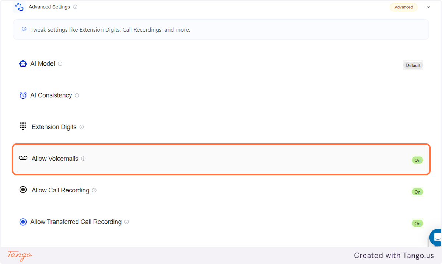442x264 pixels.
Task: Open info tooltip beside AI Model
Action: [60, 64]
